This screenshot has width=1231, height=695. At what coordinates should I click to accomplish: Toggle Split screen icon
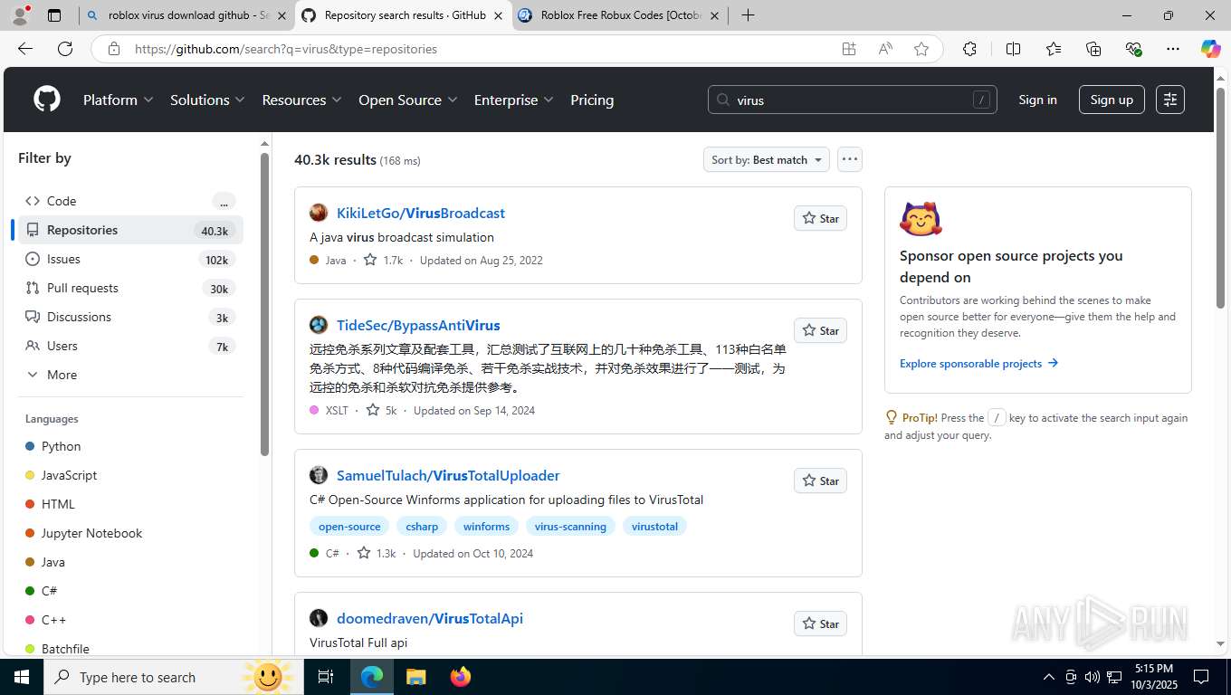[1013, 49]
